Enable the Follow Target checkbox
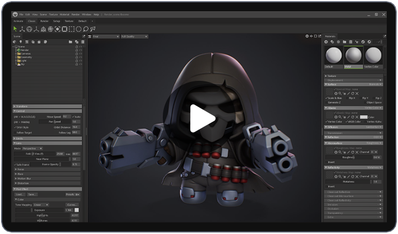The width and height of the screenshot is (398, 234). tap(15, 133)
